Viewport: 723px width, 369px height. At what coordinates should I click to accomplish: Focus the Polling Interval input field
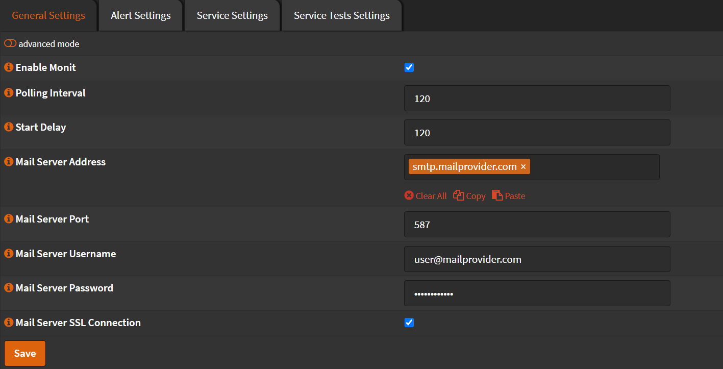[537, 99]
